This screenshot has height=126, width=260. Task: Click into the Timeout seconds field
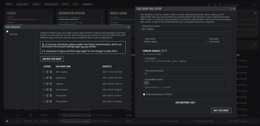[x=185, y=73]
